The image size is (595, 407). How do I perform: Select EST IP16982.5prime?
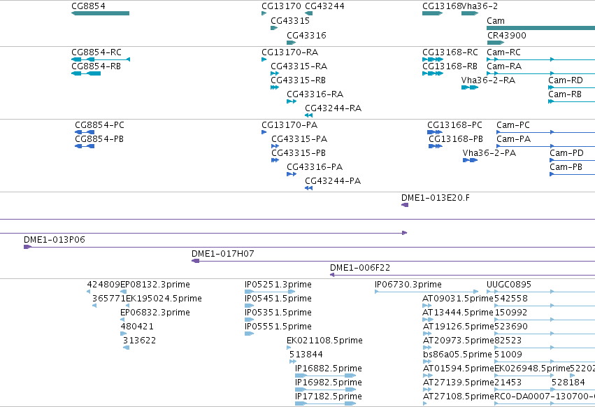coord(329,383)
